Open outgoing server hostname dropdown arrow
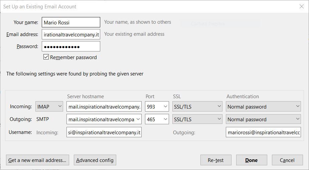The width and height of the screenshot is (309, 170). [138, 119]
